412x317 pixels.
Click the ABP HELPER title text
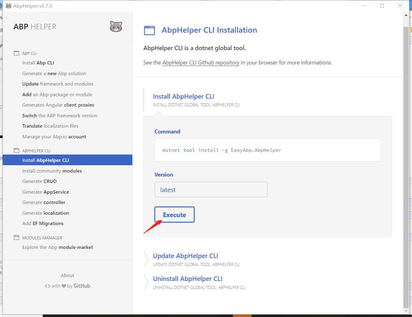(35, 27)
